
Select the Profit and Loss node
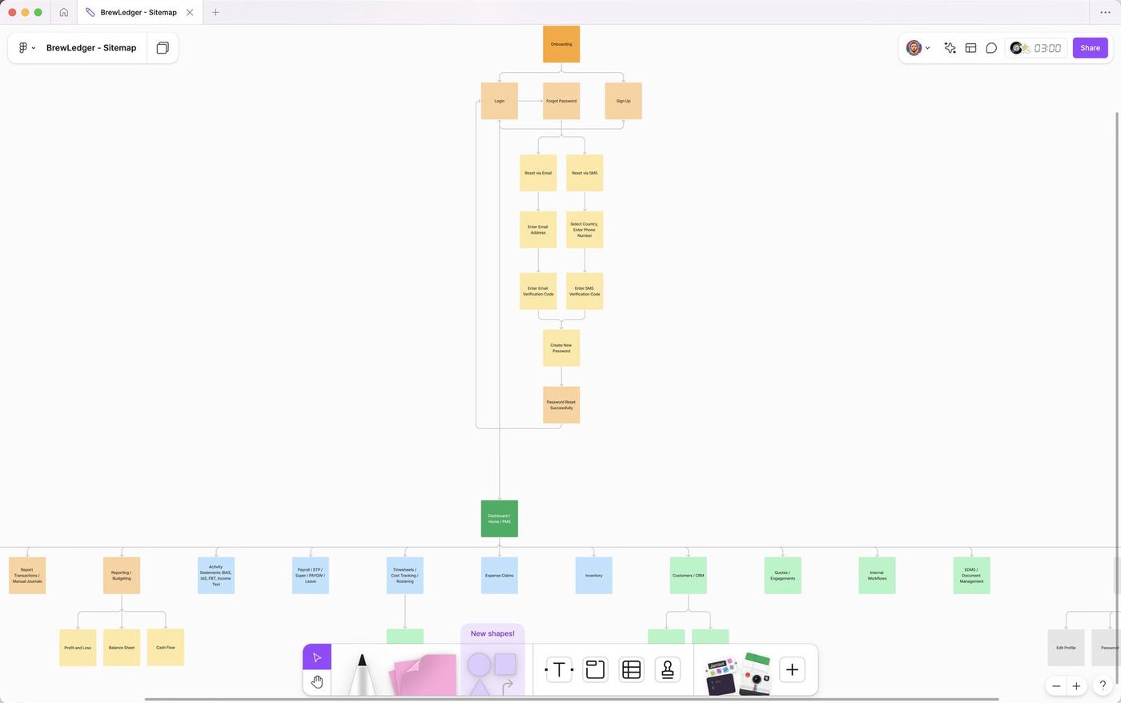click(x=78, y=648)
